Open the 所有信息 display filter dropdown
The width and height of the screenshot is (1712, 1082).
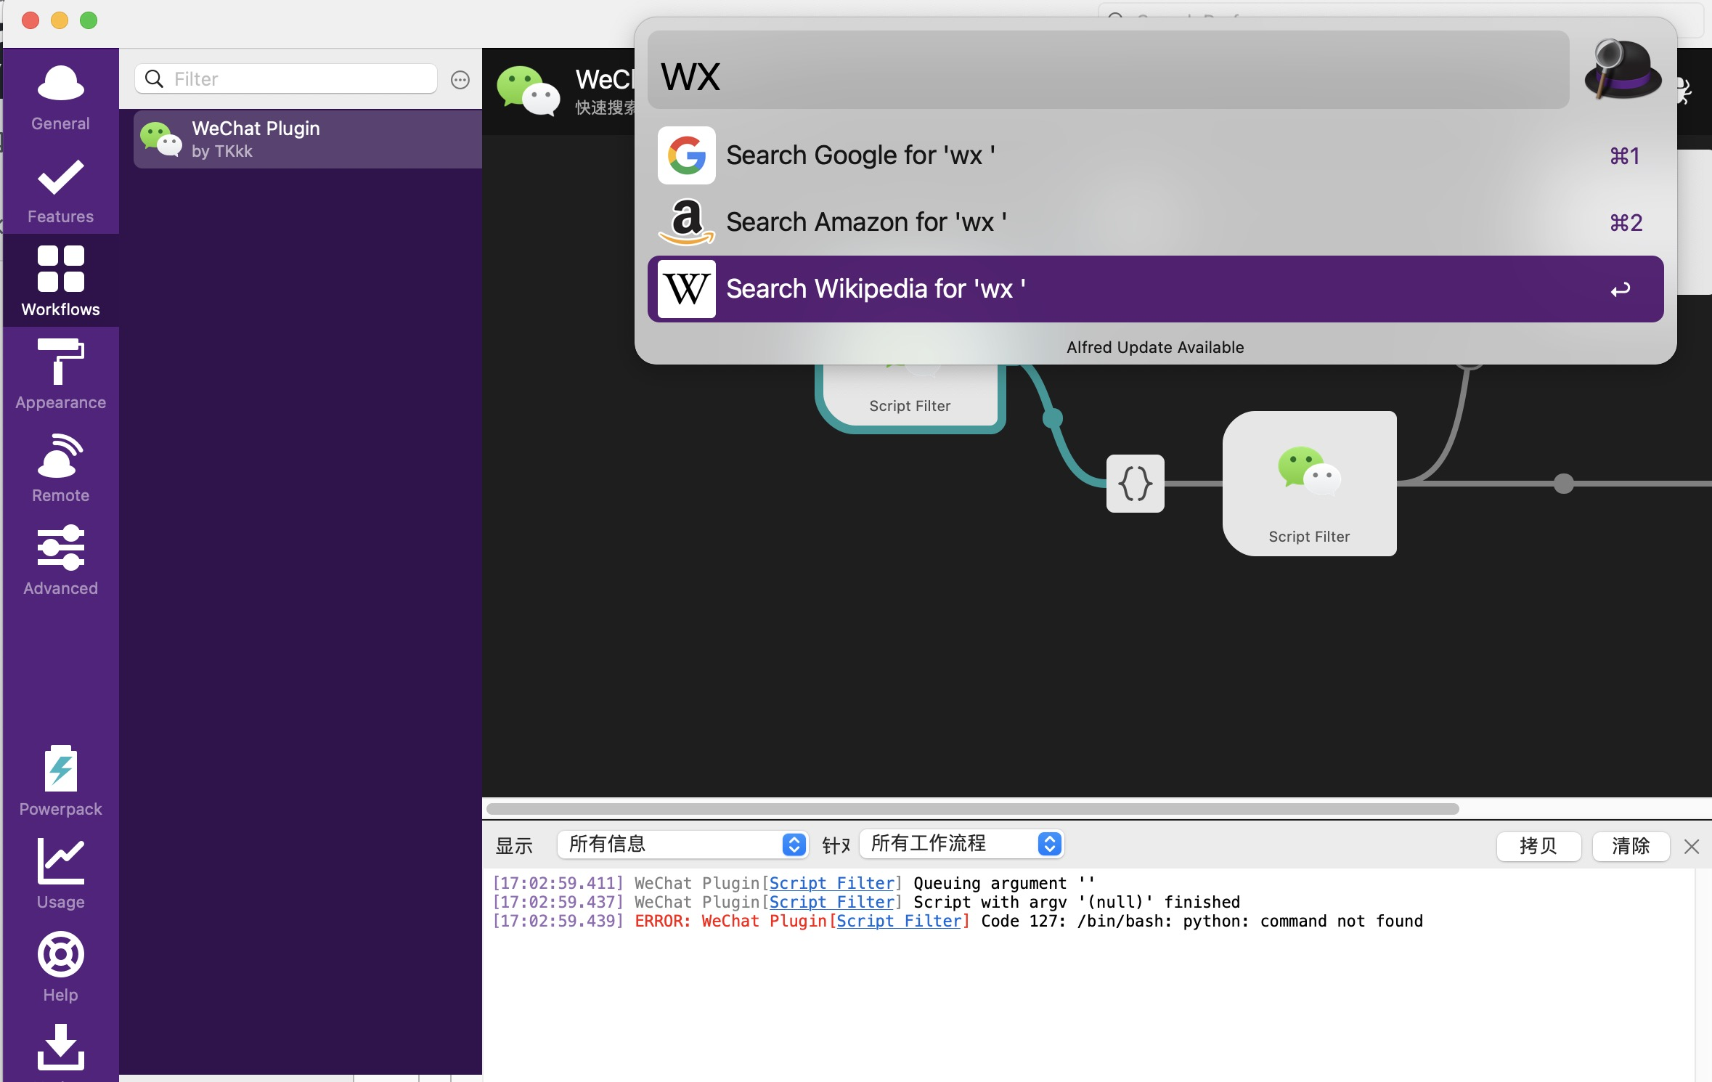point(681,844)
